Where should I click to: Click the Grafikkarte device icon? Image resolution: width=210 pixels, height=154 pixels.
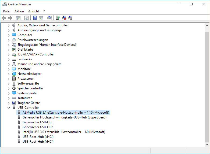(x=14, y=50)
